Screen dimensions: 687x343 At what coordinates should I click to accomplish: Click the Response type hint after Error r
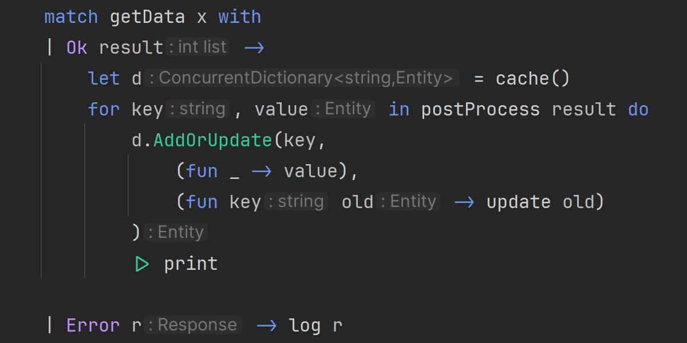pyautogui.click(x=192, y=325)
